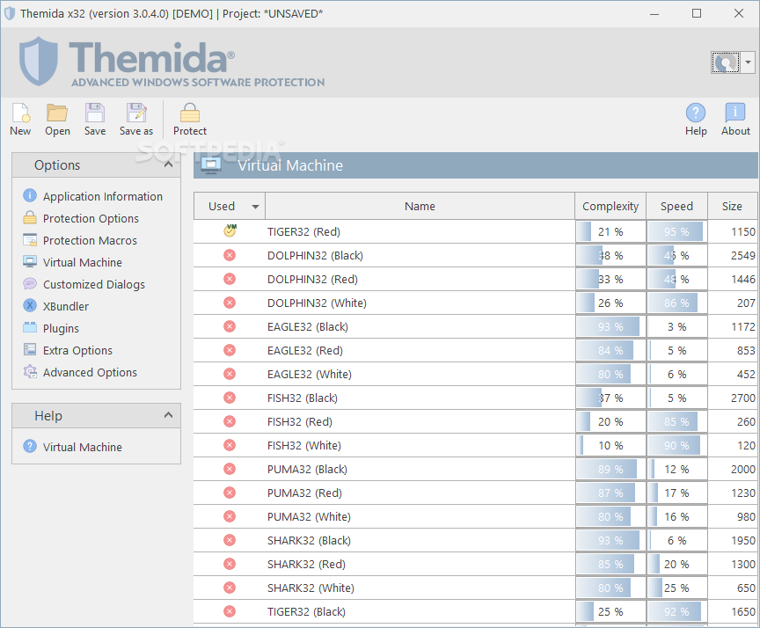The height and width of the screenshot is (628, 760).
Task: Open Protection Macros section
Action: click(90, 240)
